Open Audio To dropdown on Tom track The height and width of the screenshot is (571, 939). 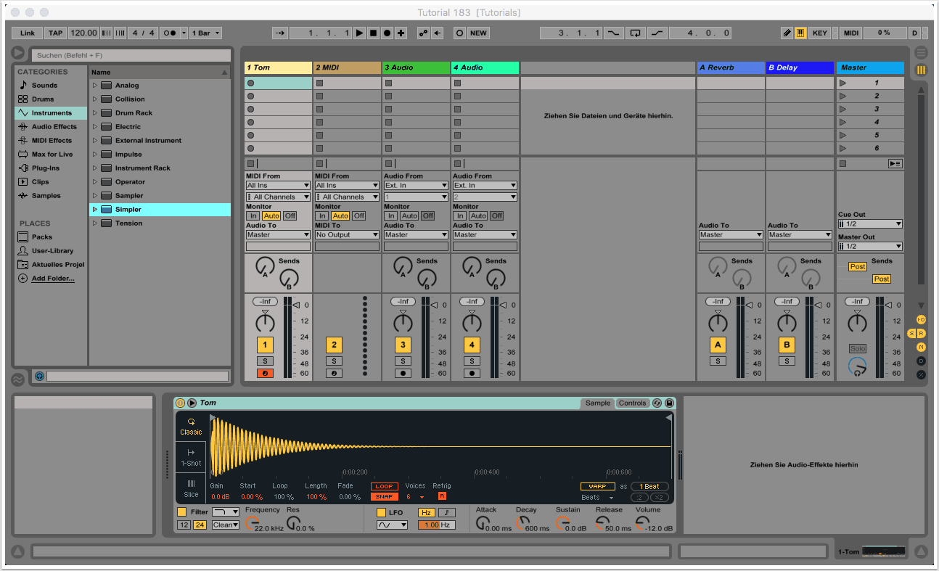point(278,235)
